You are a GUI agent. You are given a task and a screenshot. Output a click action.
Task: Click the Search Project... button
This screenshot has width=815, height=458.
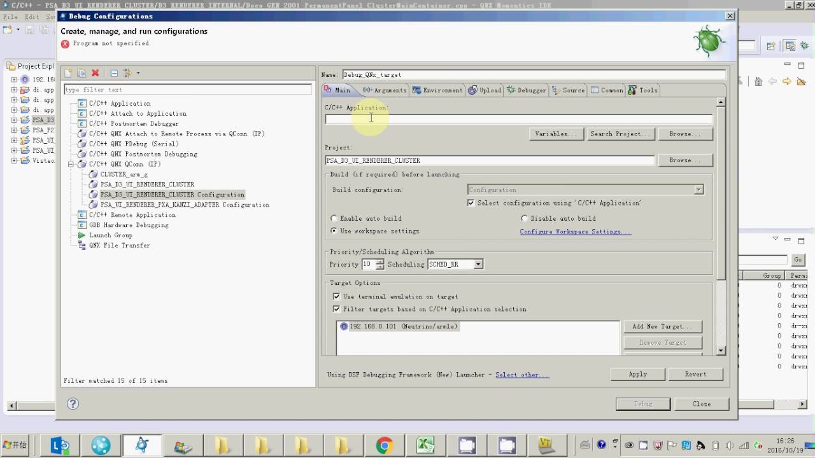pos(620,134)
